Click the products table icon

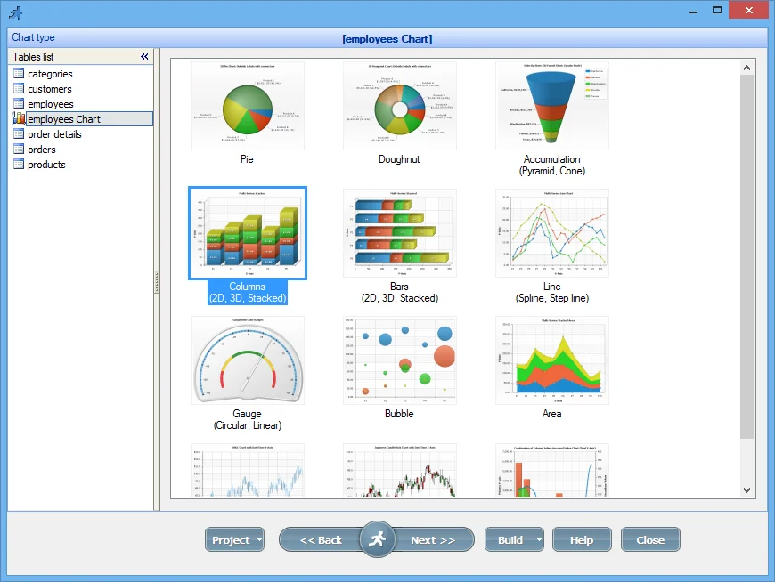coord(19,164)
